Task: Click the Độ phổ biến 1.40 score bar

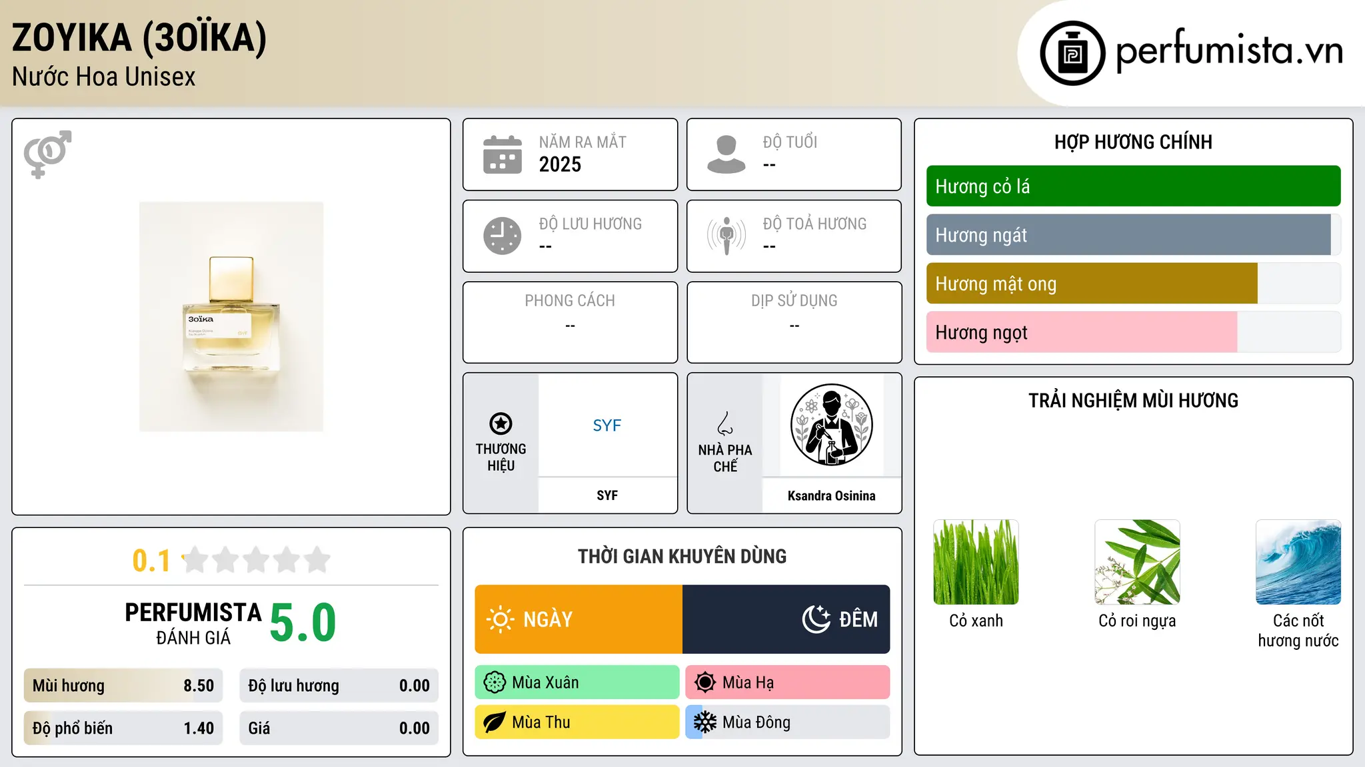Action: 123,728
